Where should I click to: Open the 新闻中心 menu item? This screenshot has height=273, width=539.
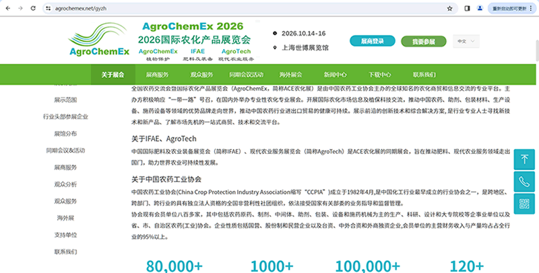click(335, 74)
